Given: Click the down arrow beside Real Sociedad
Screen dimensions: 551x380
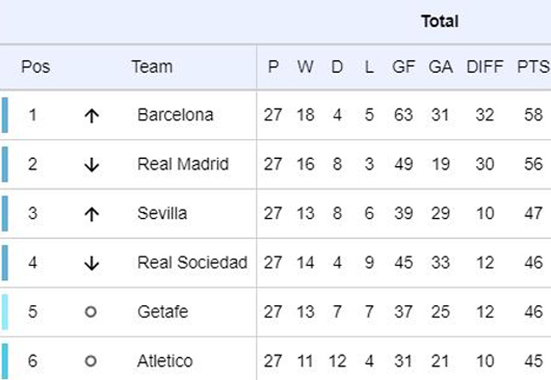Looking at the screenshot, I should coord(91,263).
